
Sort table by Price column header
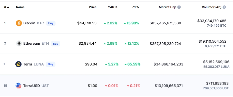[x=93, y=7]
